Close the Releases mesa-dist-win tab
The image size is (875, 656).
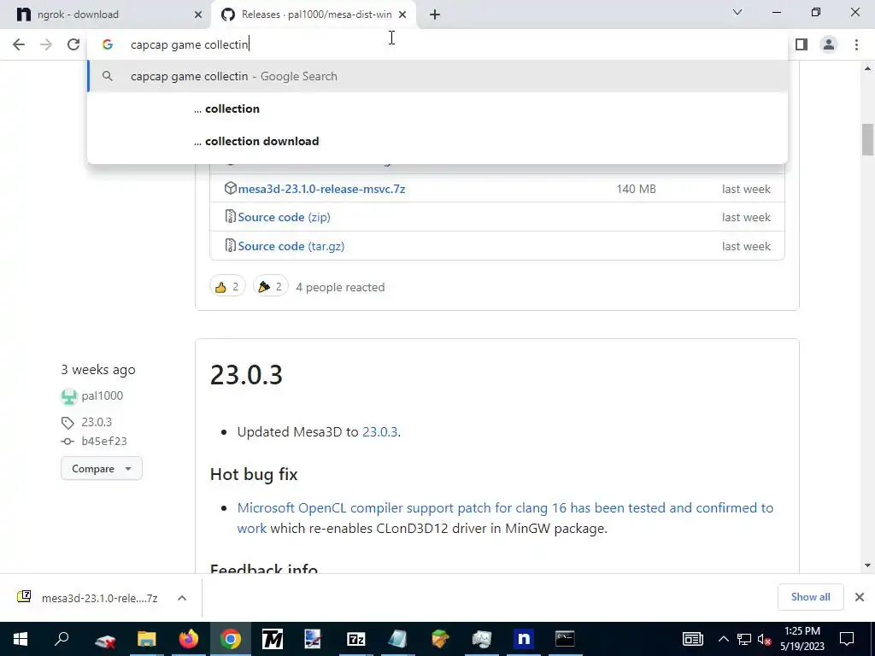point(402,15)
